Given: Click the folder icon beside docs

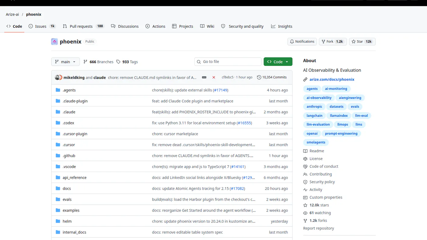Looking at the screenshot, I should point(58,188).
